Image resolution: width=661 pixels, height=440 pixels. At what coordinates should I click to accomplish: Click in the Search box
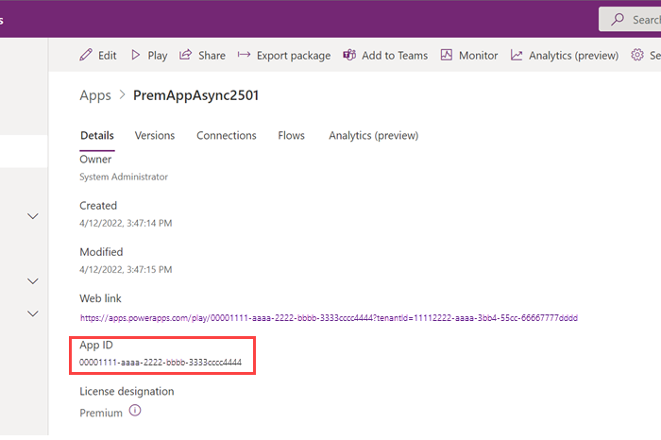(x=630, y=19)
